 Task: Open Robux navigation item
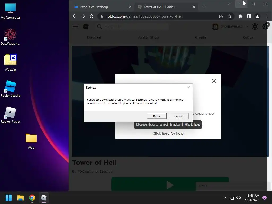click(248, 37)
